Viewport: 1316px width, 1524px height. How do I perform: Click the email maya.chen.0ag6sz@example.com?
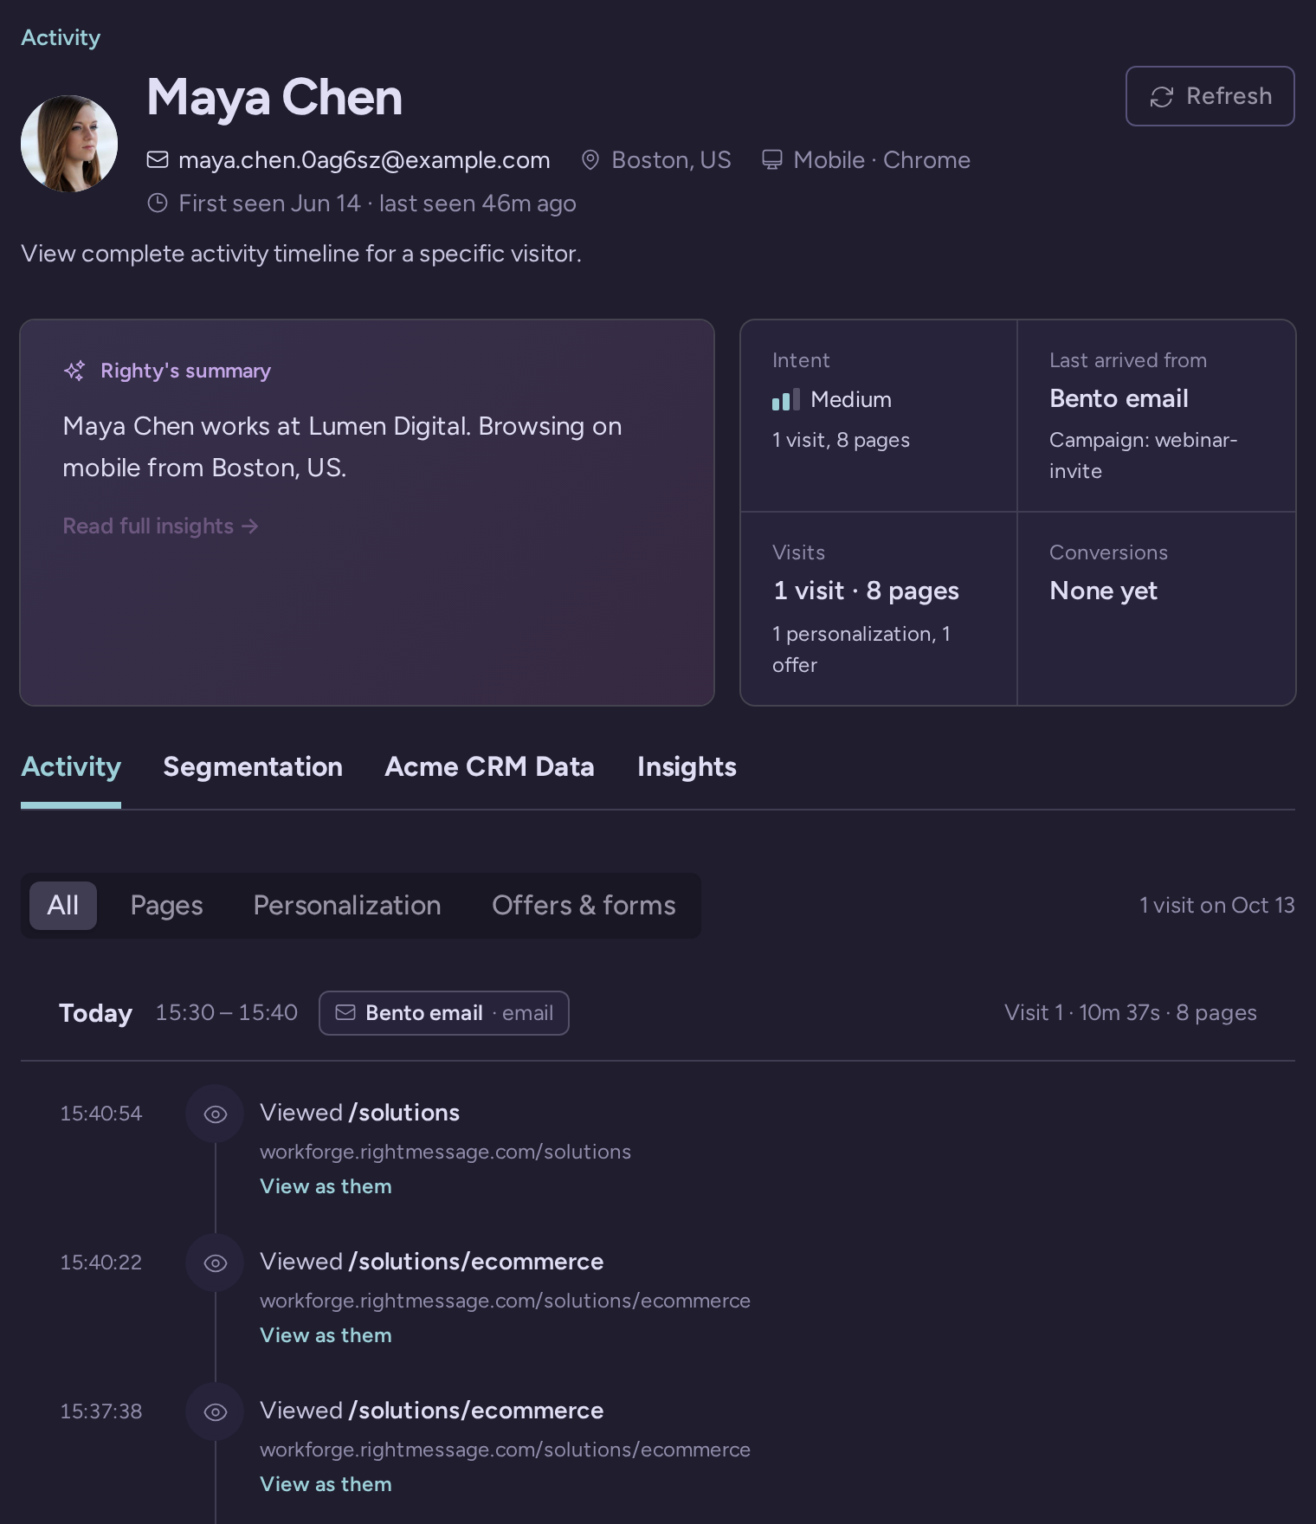(364, 160)
